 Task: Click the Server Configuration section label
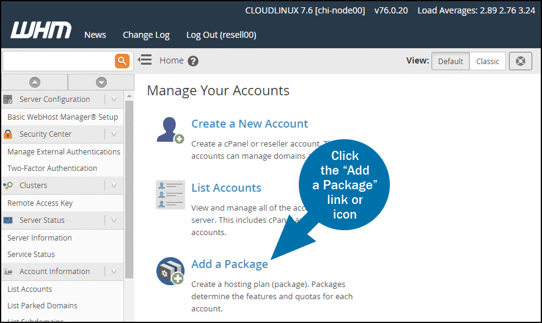[54, 100]
